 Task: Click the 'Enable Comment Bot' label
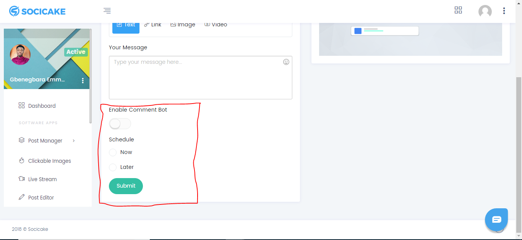tap(138, 110)
